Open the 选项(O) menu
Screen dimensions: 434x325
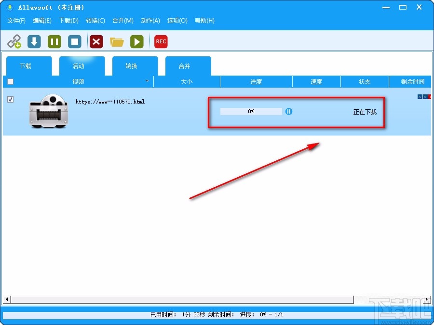tap(177, 20)
